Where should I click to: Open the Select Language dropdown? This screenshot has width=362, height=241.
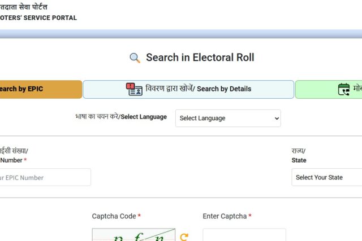pos(228,118)
